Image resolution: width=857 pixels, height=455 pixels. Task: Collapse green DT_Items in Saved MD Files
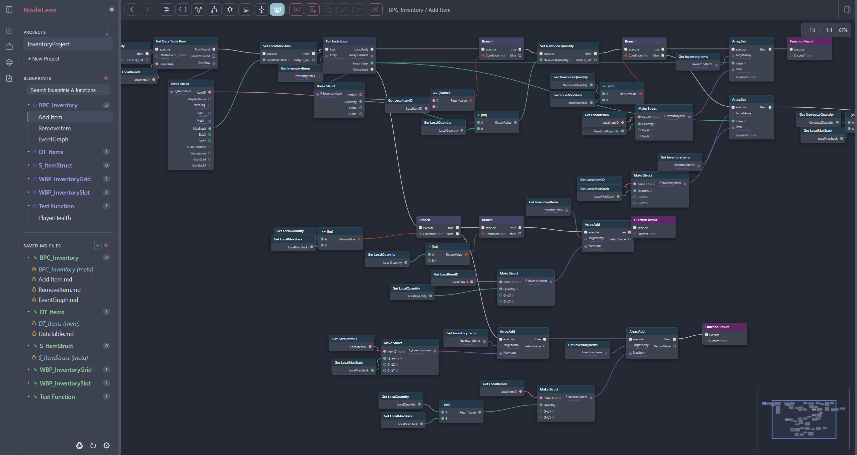[x=29, y=312]
